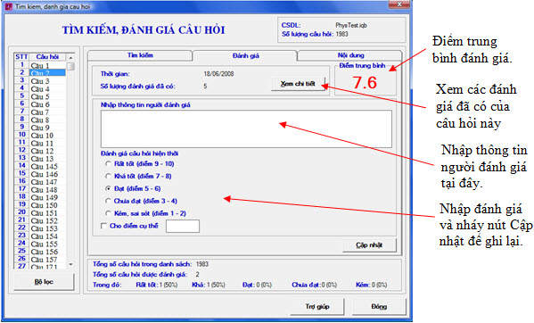Click the list scrollbar up arrow
The image size is (534, 323).
coord(70,57)
